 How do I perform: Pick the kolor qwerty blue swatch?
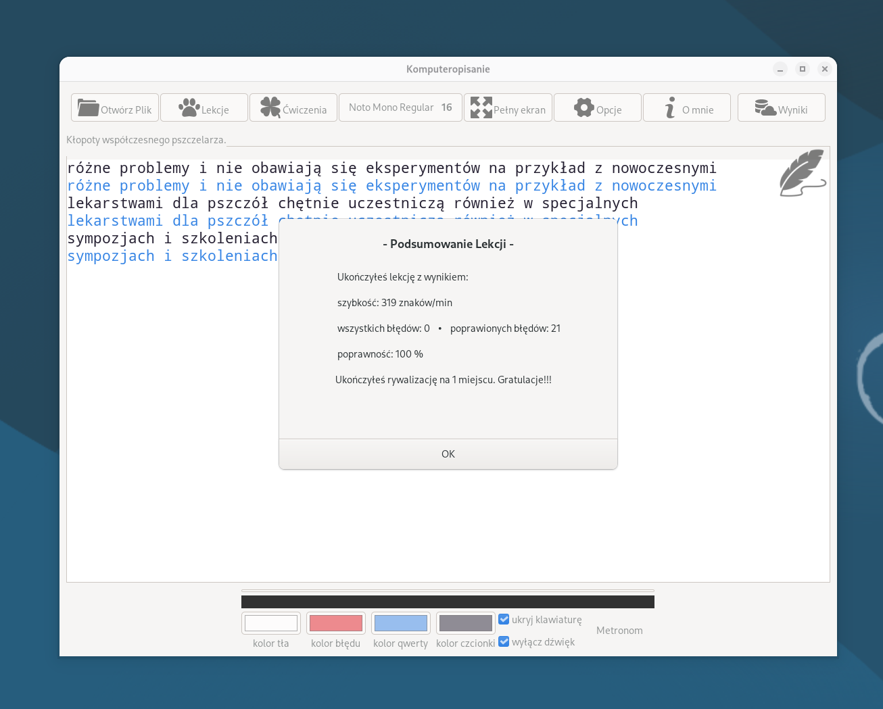[x=401, y=623]
